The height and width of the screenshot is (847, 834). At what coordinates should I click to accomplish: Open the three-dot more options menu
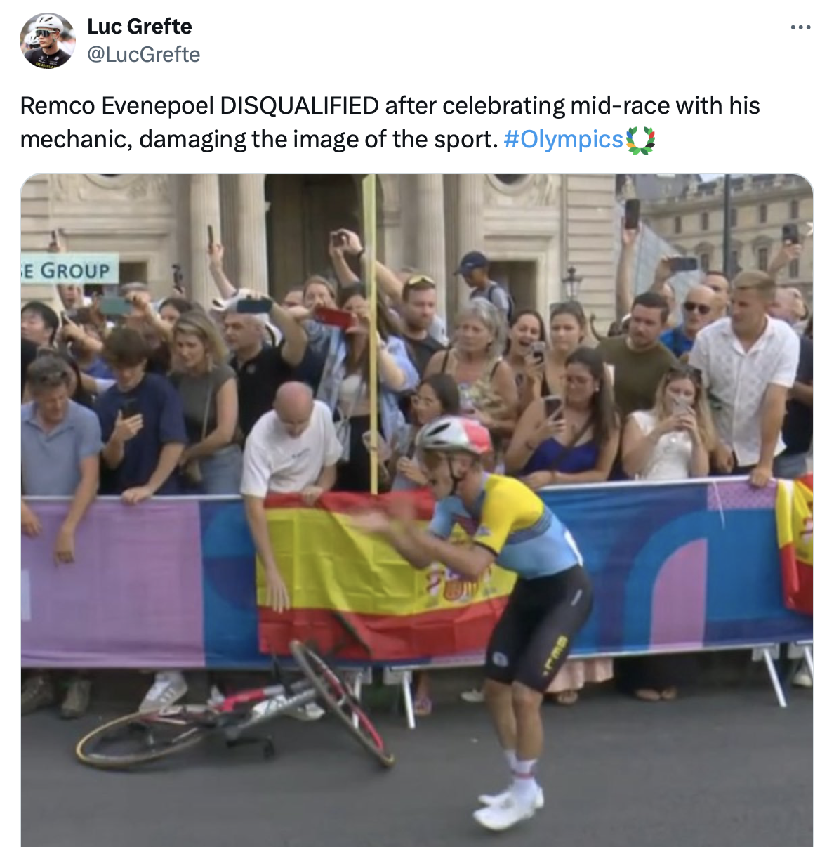click(x=800, y=27)
